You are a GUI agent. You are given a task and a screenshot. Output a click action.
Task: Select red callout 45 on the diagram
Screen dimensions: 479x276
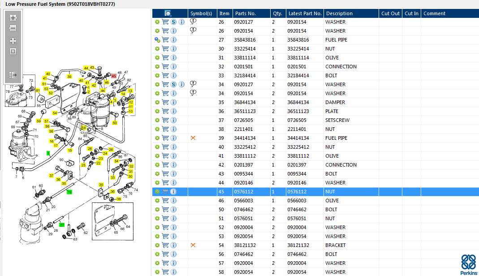pyautogui.click(x=114, y=76)
